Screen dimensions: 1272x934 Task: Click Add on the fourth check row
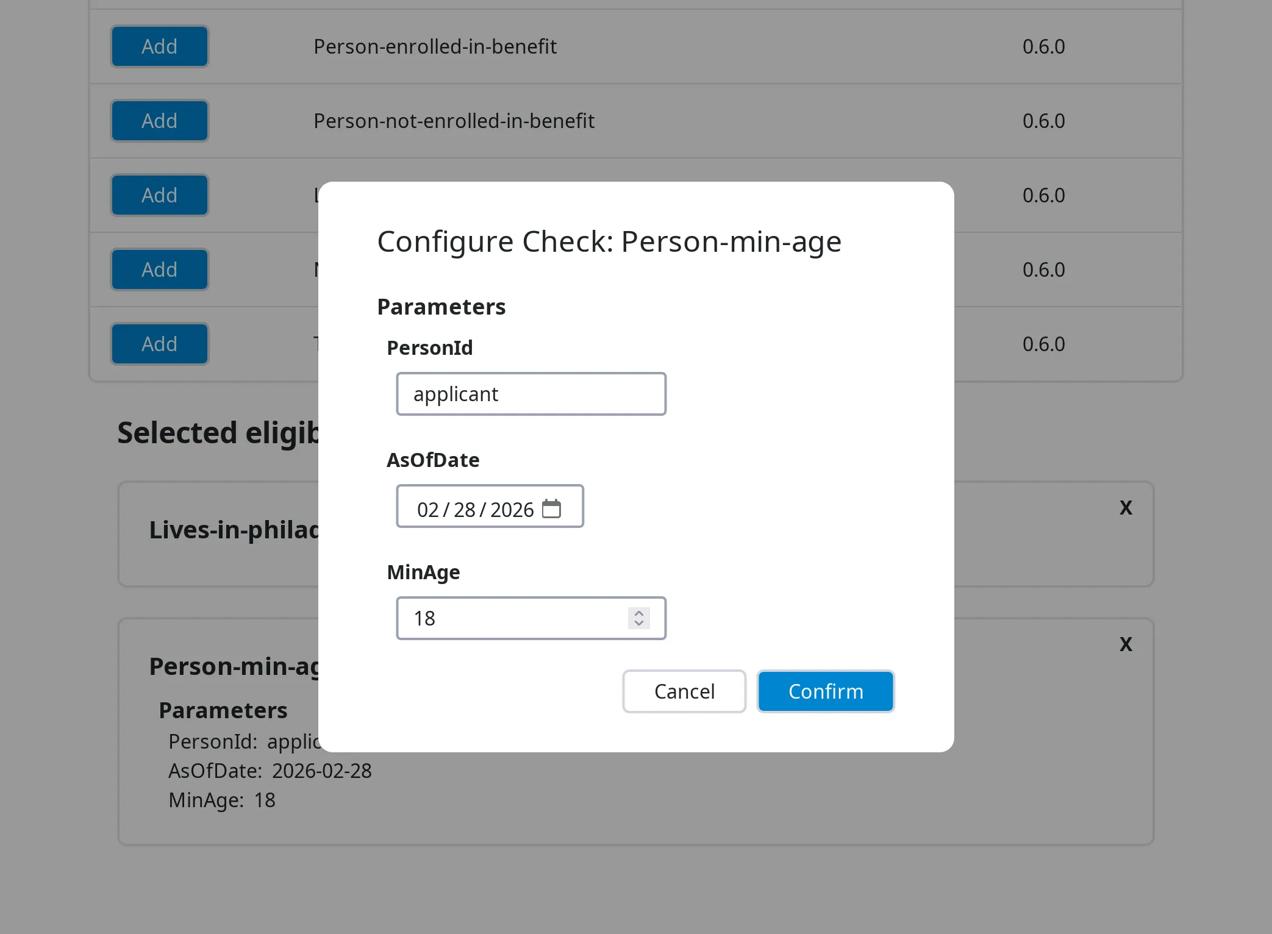159,269
